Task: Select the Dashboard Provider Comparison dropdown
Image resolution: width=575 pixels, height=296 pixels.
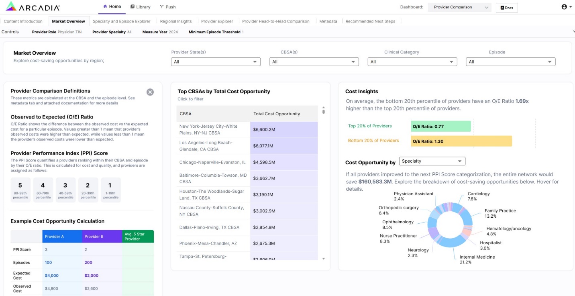Action: coord(459,7)
